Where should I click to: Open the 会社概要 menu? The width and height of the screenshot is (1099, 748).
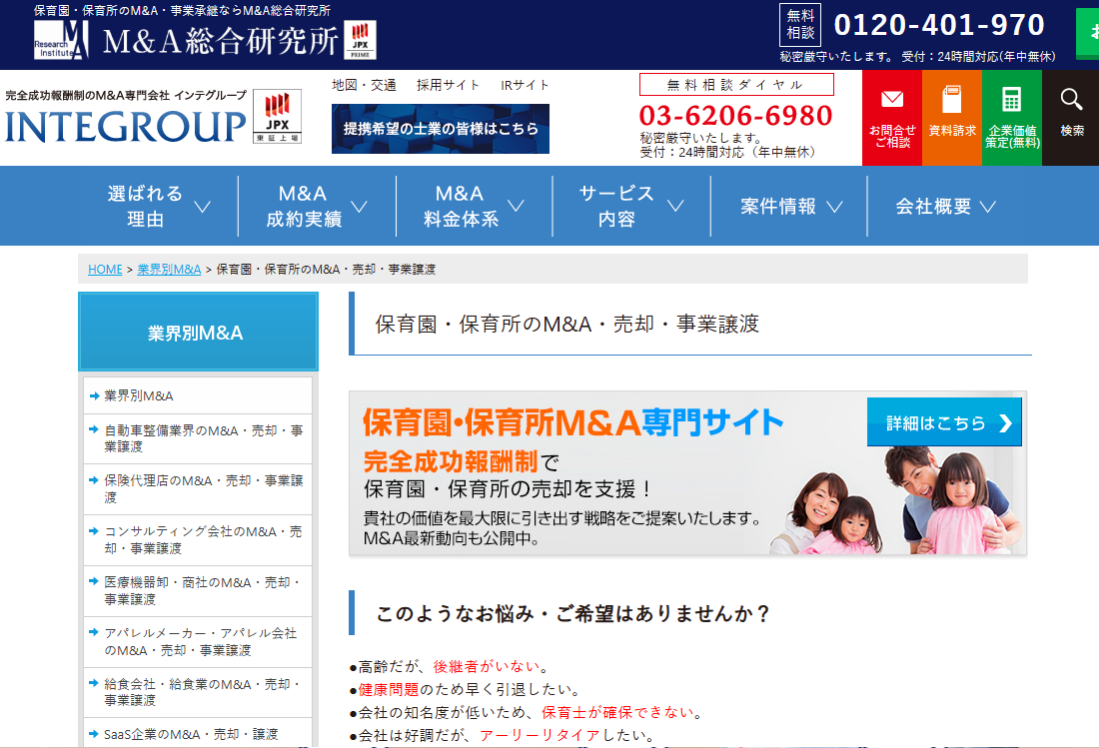tap(946, 206)
